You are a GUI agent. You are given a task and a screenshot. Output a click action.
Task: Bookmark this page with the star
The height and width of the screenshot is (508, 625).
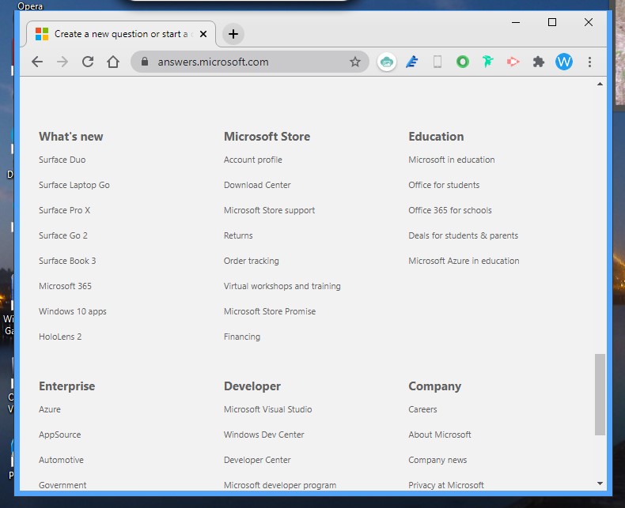click(354, 62)
